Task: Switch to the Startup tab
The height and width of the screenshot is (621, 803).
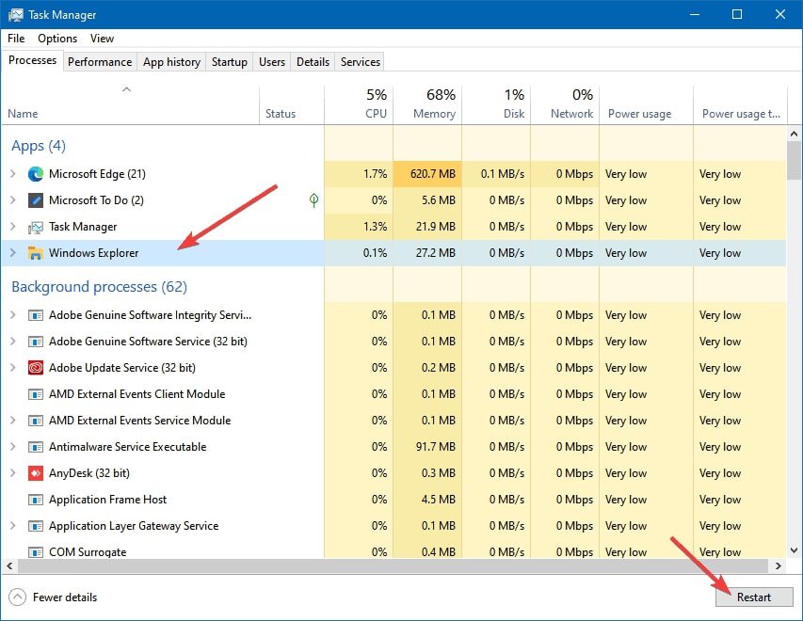Action: pyautogui.click(x=230, y=62)
